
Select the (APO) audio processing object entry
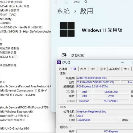8,15
